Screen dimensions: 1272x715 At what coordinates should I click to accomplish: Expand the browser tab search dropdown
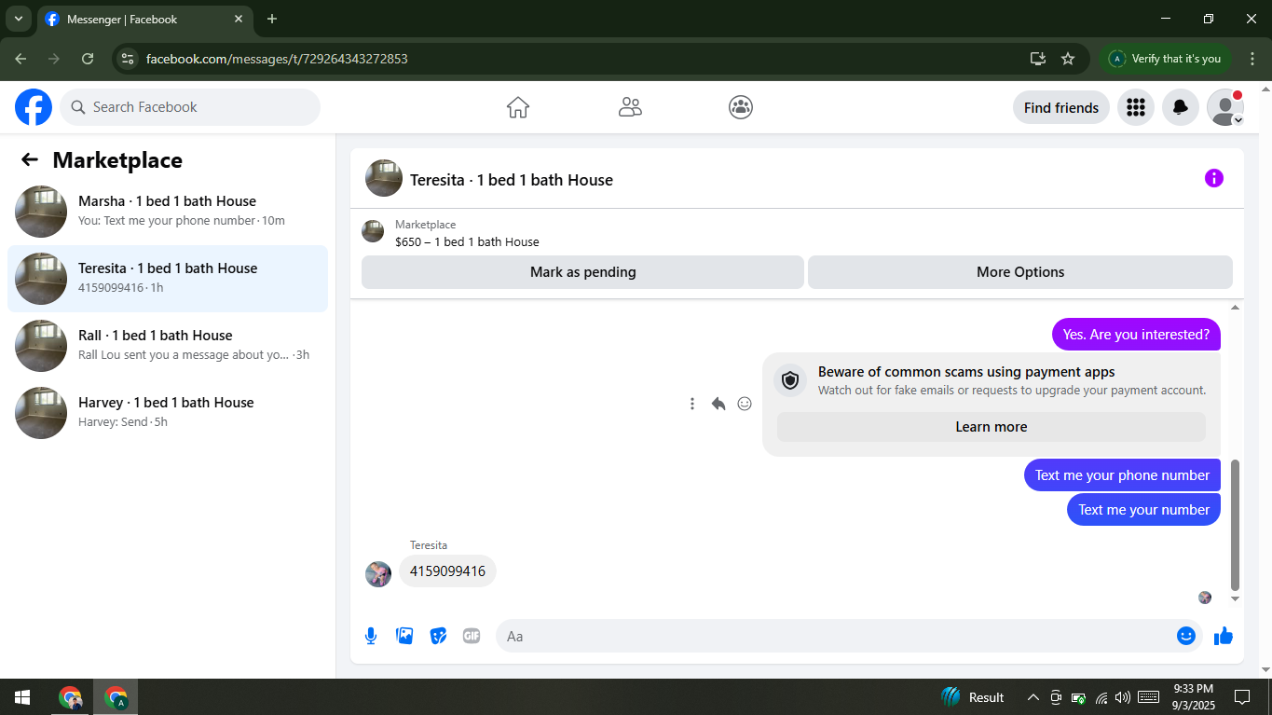tap(18, 19)
